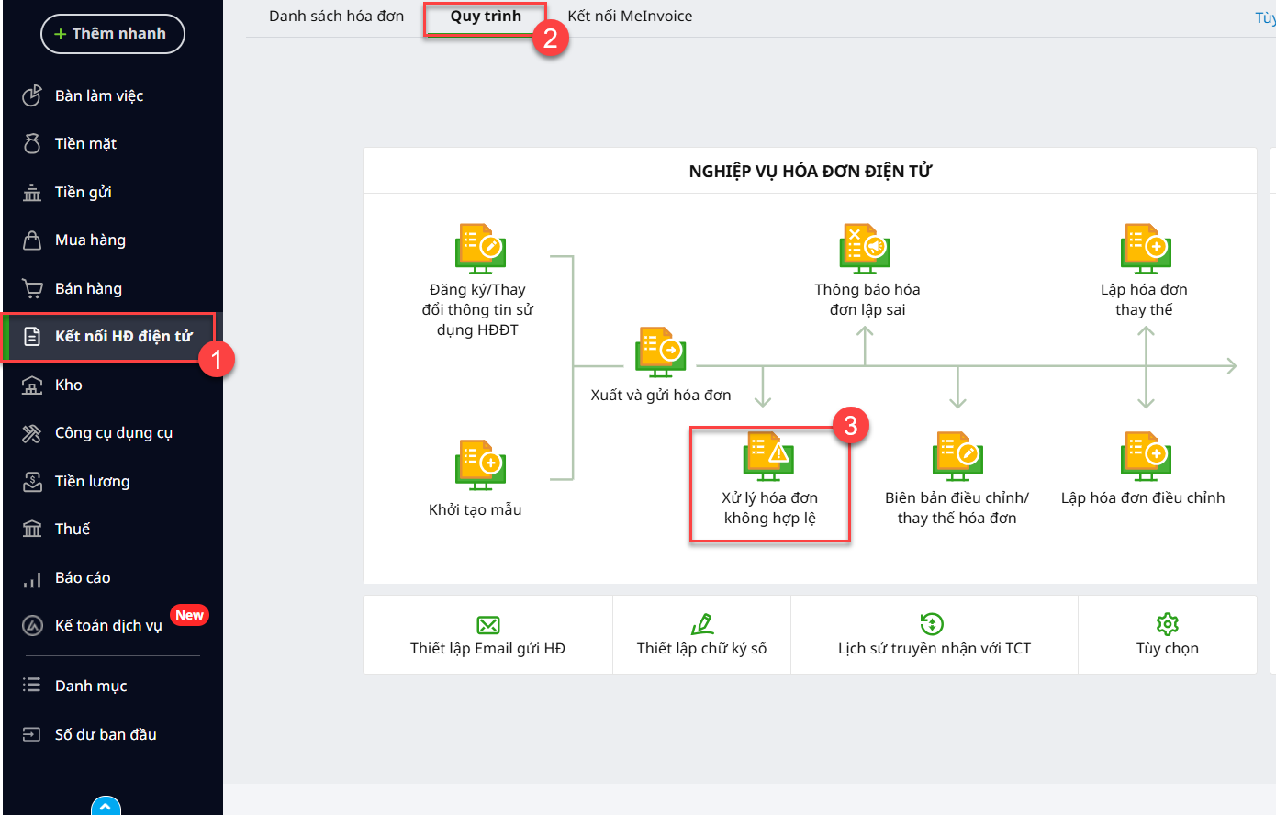Go to Bàn làm việc in sidebar
Viewport: 1276px width, 815px height.
coord(99,95)
